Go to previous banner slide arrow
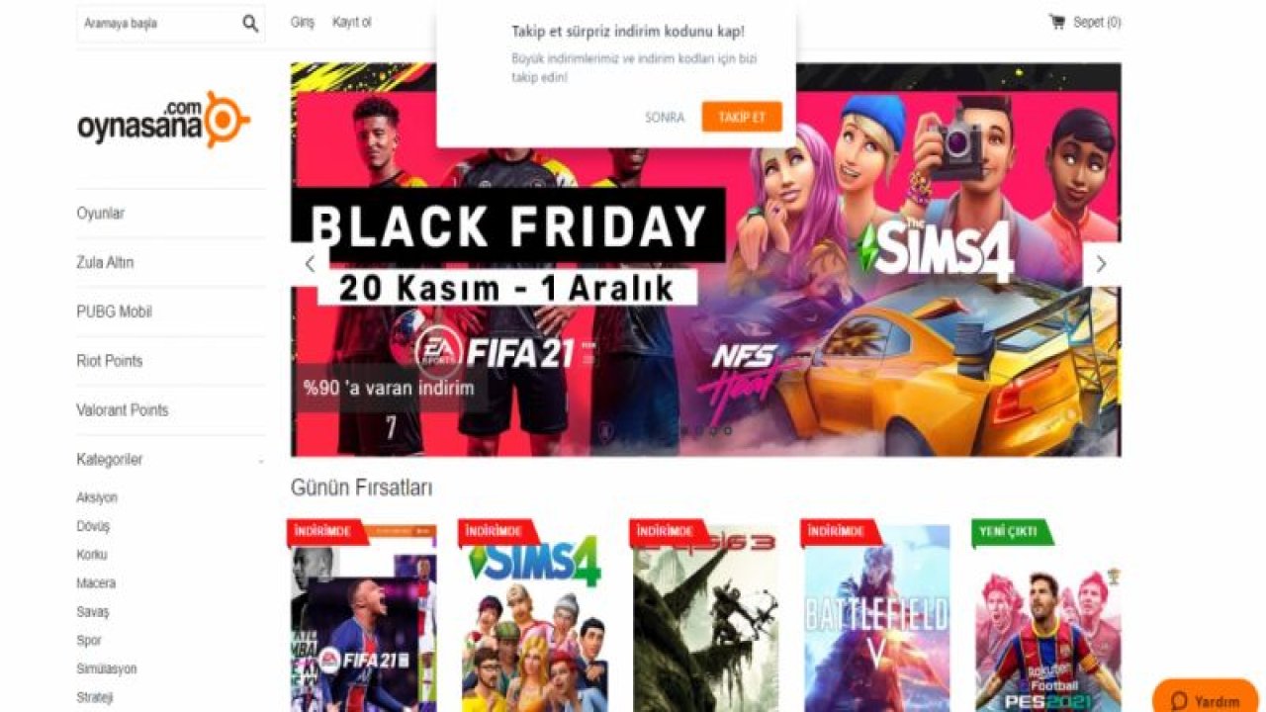 tap(310, 264)
